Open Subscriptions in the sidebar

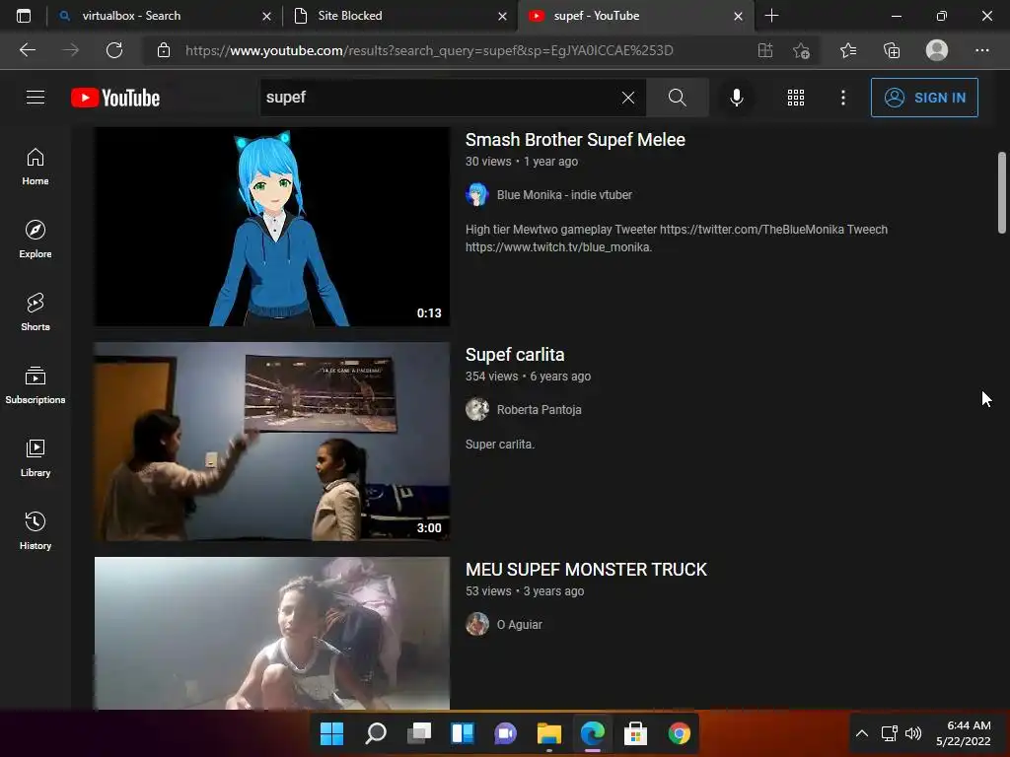(36, 385)
